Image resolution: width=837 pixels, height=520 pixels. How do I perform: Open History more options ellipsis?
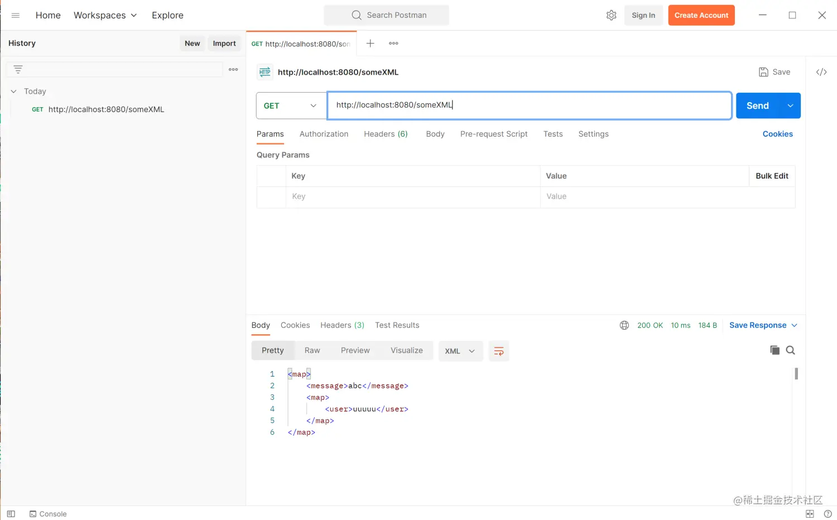coord(233,69)
